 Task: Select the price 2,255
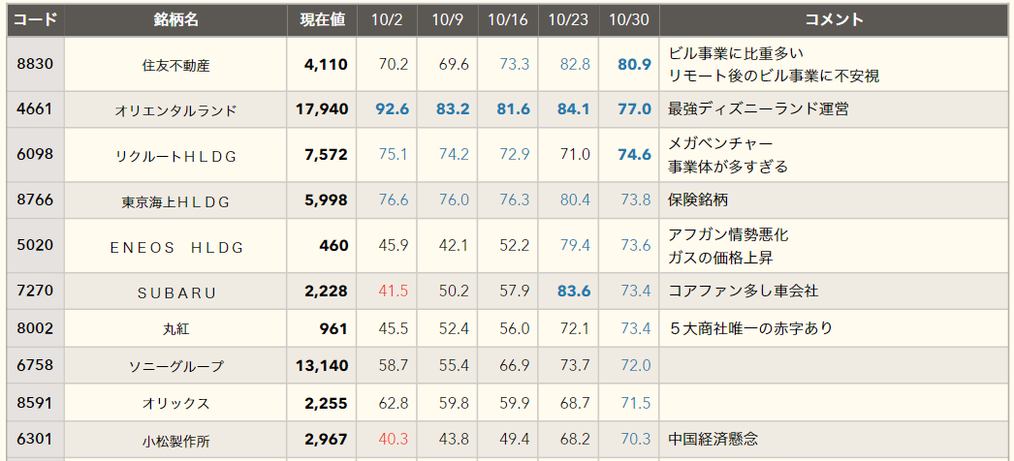(x=326, y=404)
